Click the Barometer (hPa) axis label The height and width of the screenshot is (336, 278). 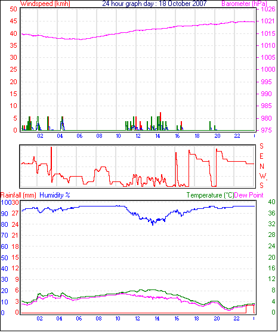pos(244,4)
